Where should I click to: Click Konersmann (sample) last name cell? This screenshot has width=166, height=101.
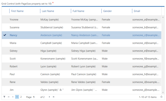point(53,59)
